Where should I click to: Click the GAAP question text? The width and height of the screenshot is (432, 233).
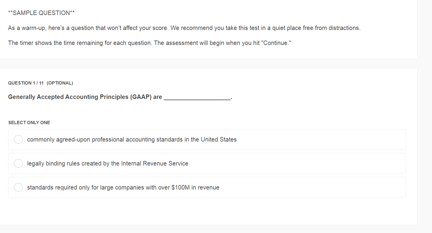pyautogui.click(x=120, y=97)
